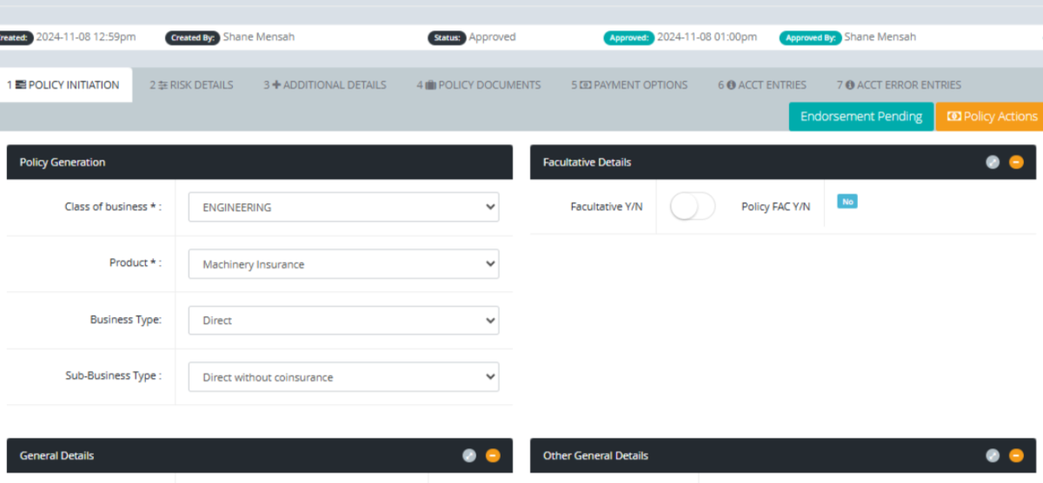Viewport: 1043px width, 483px height.
Task: Click the Endorsement Pending button
Action: point(860,116)
